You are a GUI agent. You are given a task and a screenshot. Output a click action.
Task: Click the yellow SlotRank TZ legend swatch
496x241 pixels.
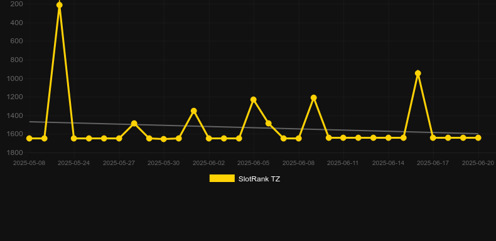[222, 178]
